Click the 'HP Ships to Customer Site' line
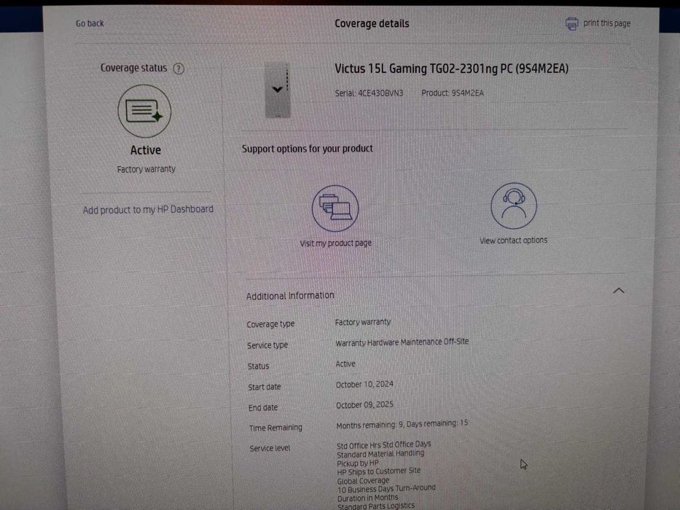The image size is (680, 510). [379, 471]
